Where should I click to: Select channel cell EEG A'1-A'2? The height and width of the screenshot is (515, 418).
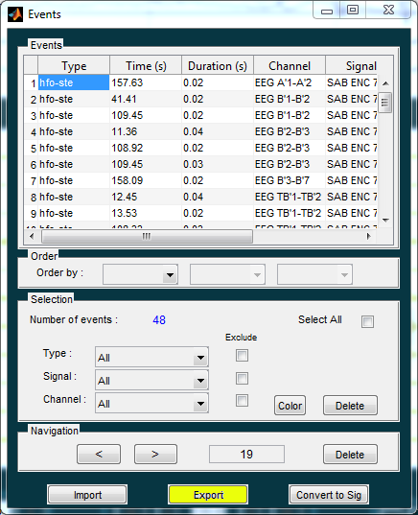[x=290, y=82]
